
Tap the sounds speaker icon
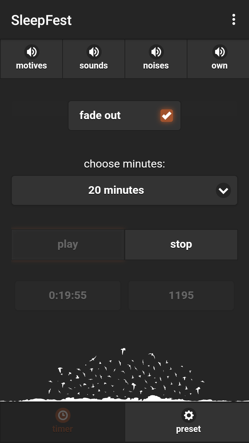coord(94,52)
